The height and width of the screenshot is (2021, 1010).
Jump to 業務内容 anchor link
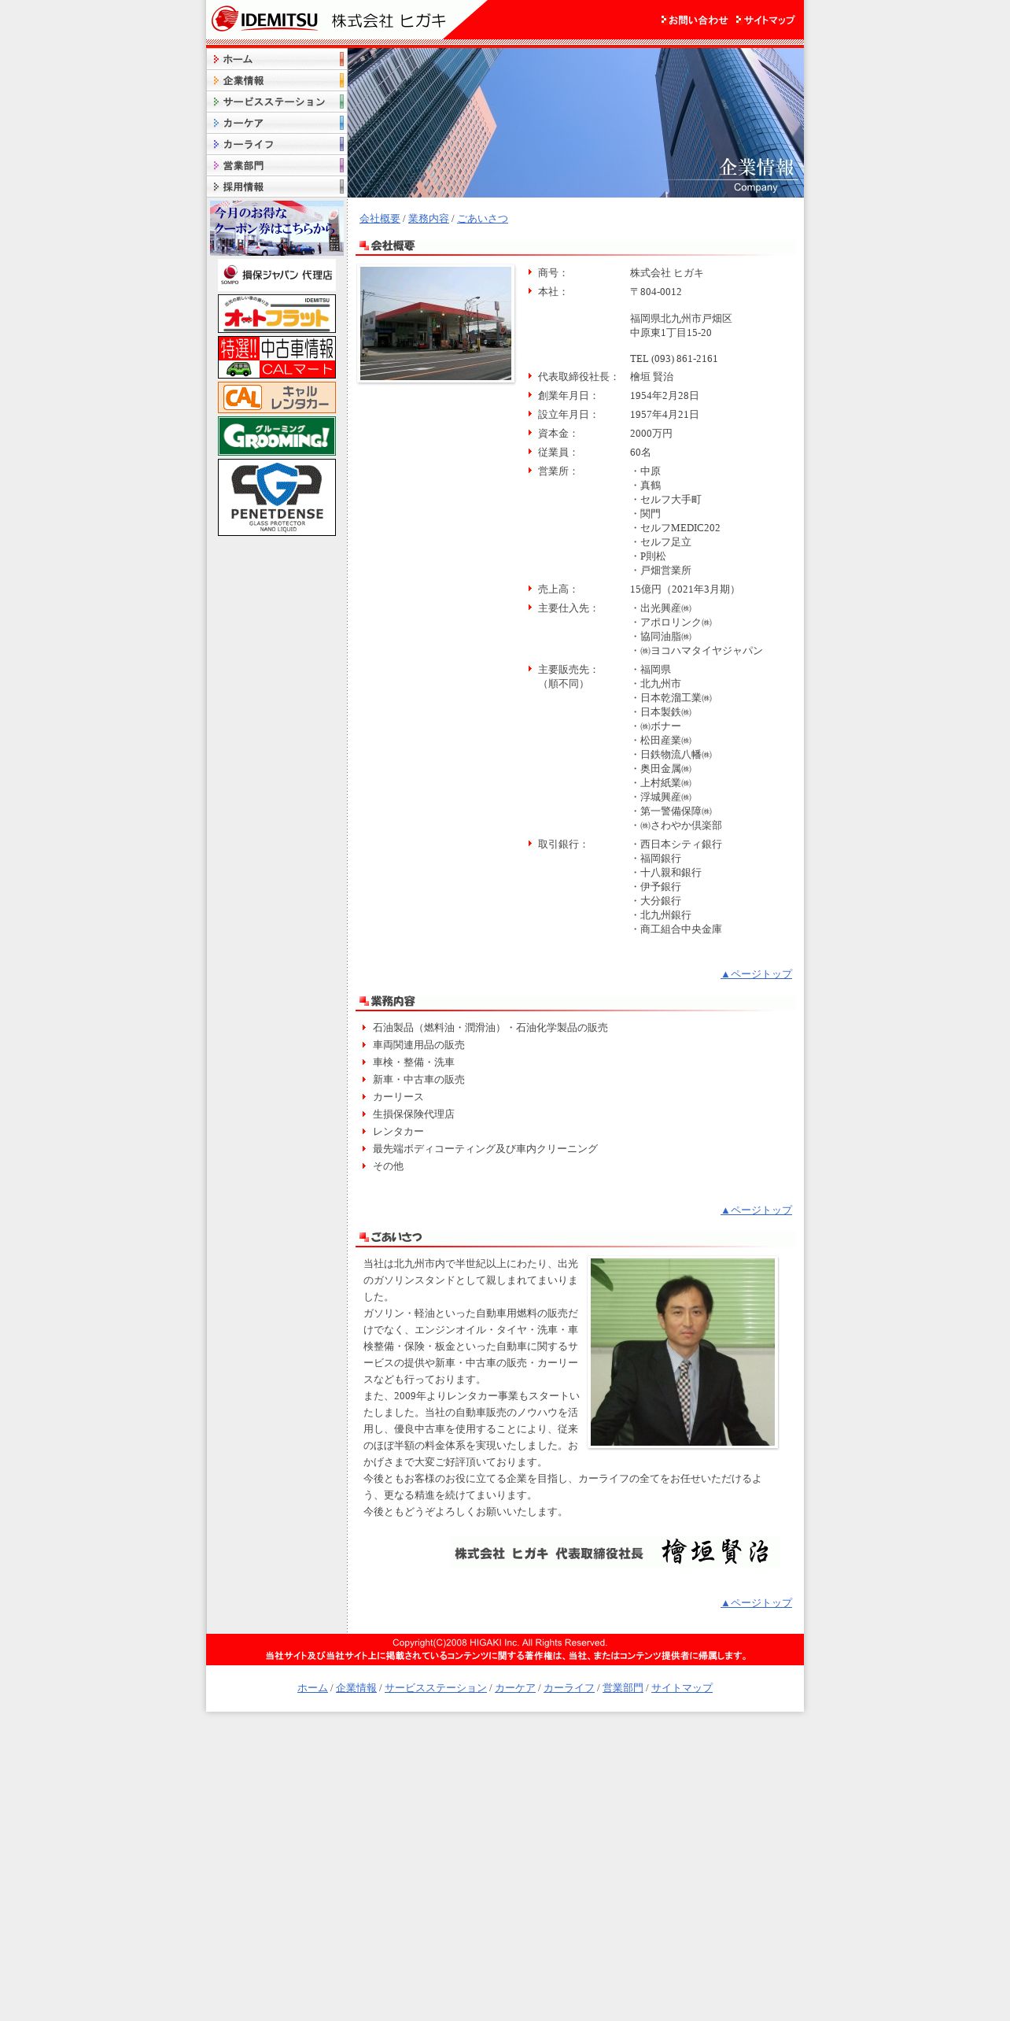[428, 219]
